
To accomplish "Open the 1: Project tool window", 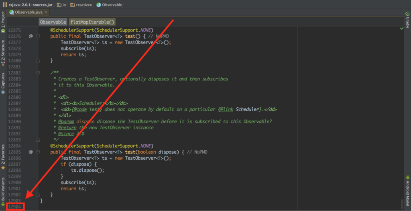I will pyautogui.click(x=3, y=22).
